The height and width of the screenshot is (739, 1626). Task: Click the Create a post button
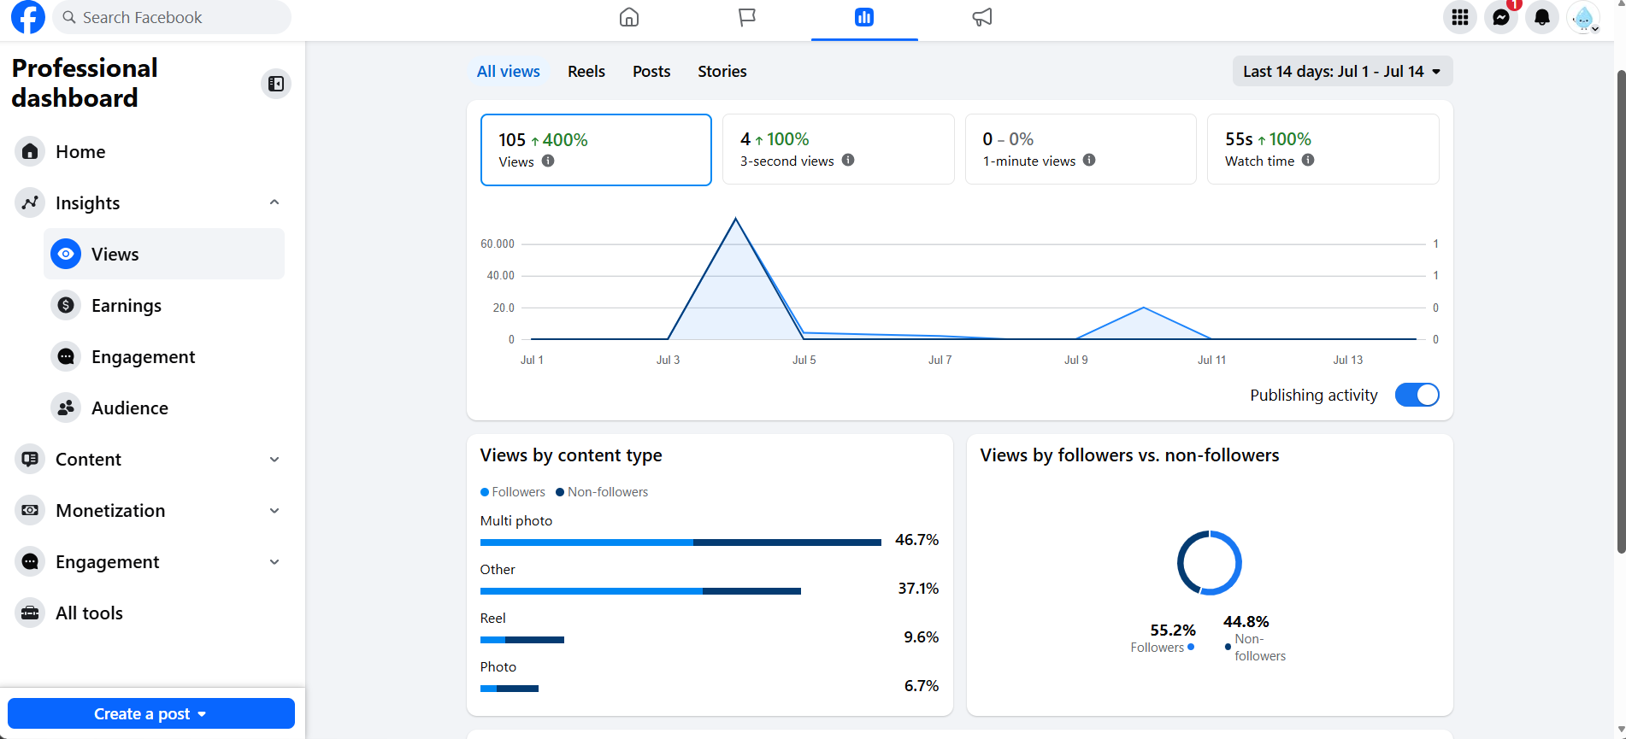[151, 713]
